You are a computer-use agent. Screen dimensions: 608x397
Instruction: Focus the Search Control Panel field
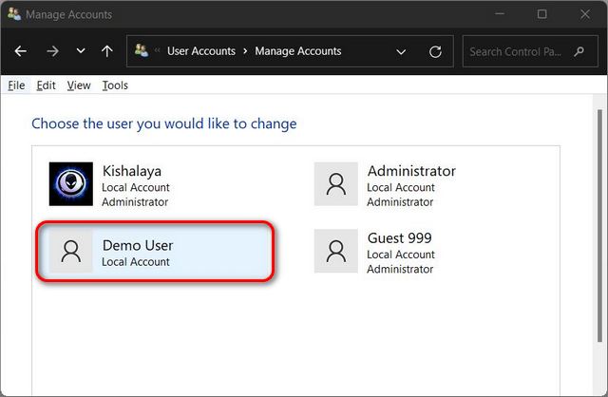point(530,51)
